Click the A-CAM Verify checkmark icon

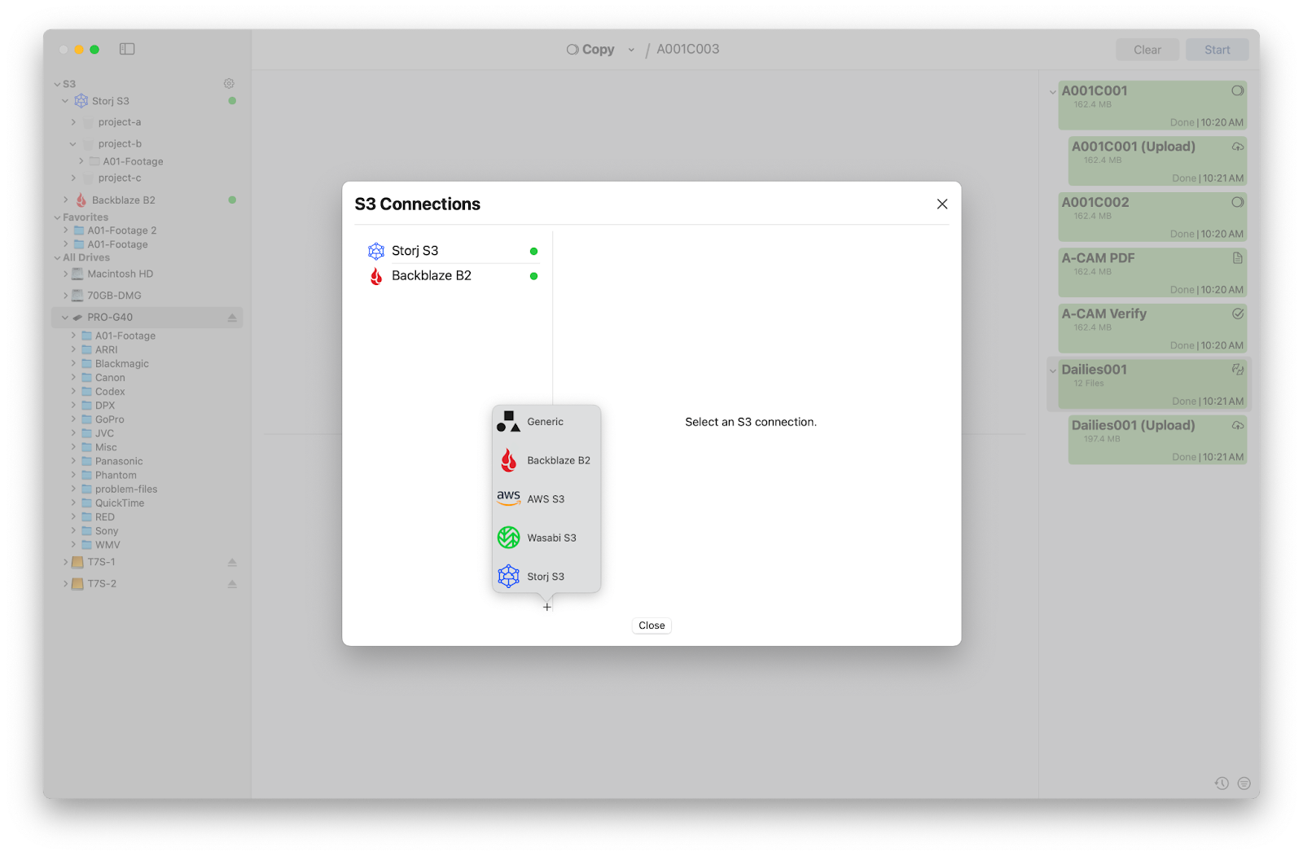click(1238, 314)
